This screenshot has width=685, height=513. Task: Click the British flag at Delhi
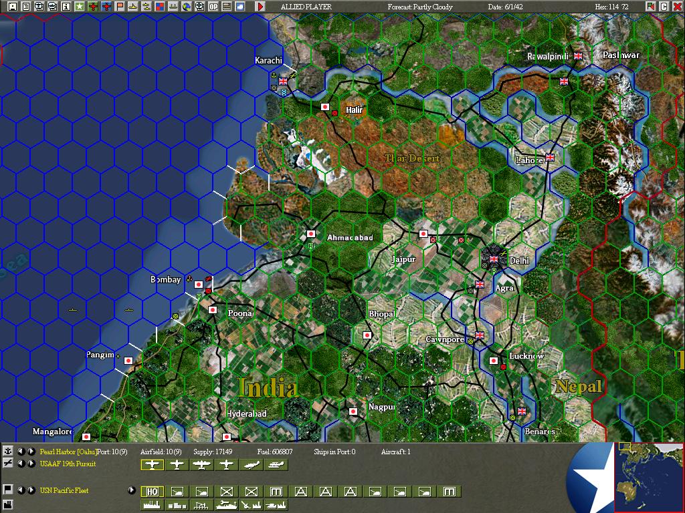(x=494, y=259)
